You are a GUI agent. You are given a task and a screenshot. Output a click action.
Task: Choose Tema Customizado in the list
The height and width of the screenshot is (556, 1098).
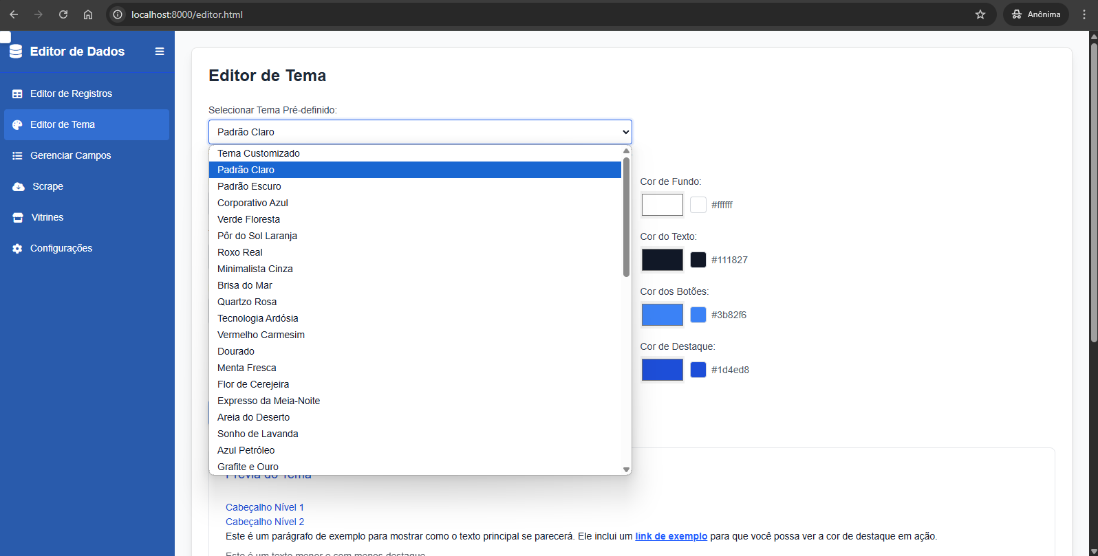point(259,153)
